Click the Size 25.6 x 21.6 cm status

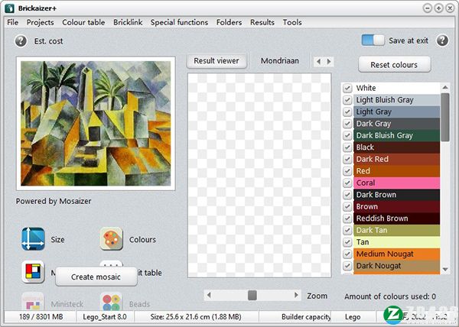[196, 317]
